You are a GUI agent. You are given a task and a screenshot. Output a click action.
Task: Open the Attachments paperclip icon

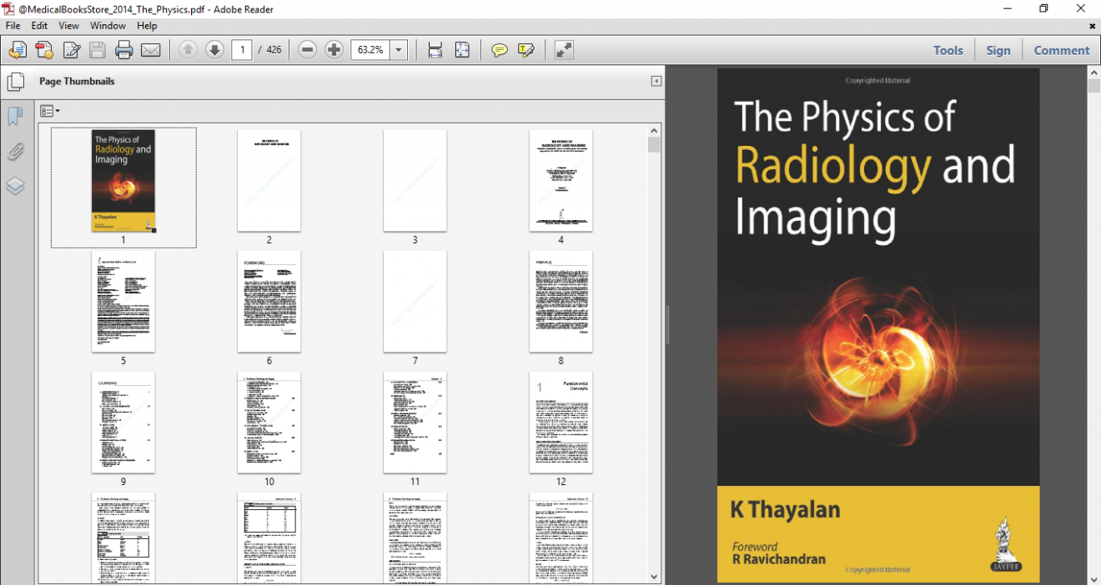(14, 152)
